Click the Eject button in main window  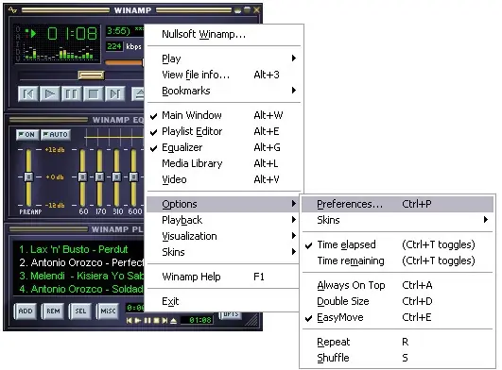click(x=138, y=94)
